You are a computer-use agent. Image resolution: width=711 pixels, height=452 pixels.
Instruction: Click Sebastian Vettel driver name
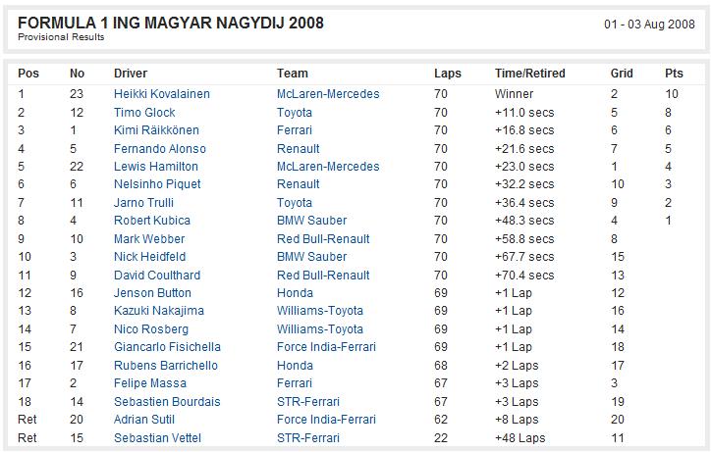click(x=157, y=438)
